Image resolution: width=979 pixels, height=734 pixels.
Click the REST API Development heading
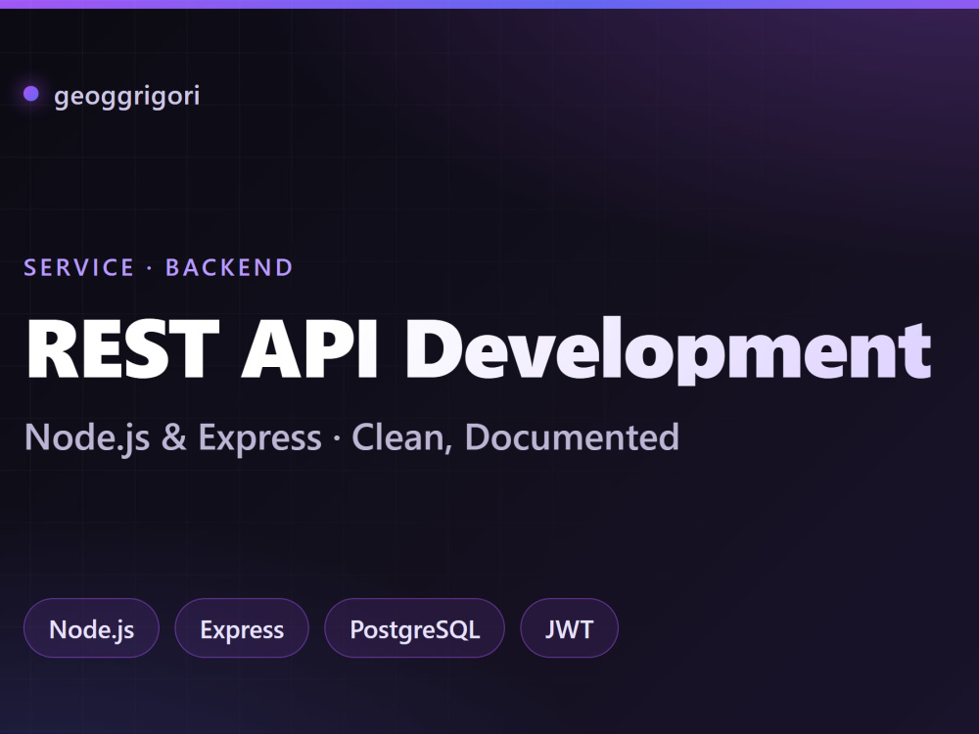479,348
